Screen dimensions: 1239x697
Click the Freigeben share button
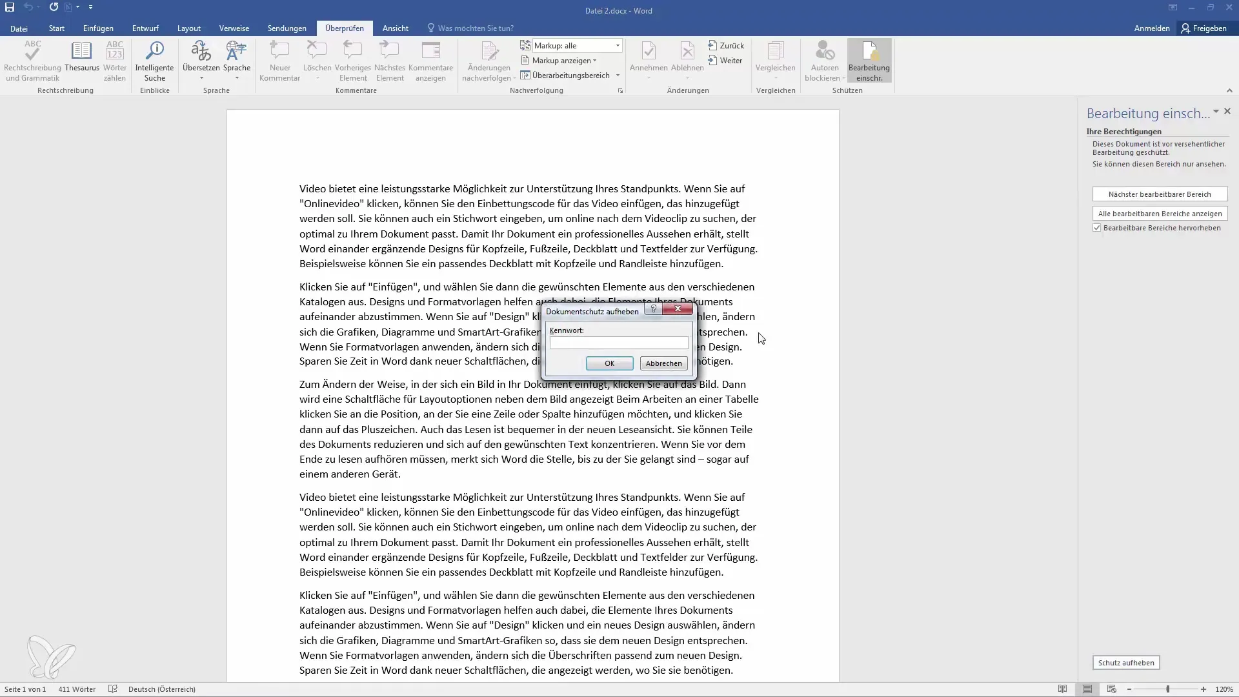[x=1204, y=28]
